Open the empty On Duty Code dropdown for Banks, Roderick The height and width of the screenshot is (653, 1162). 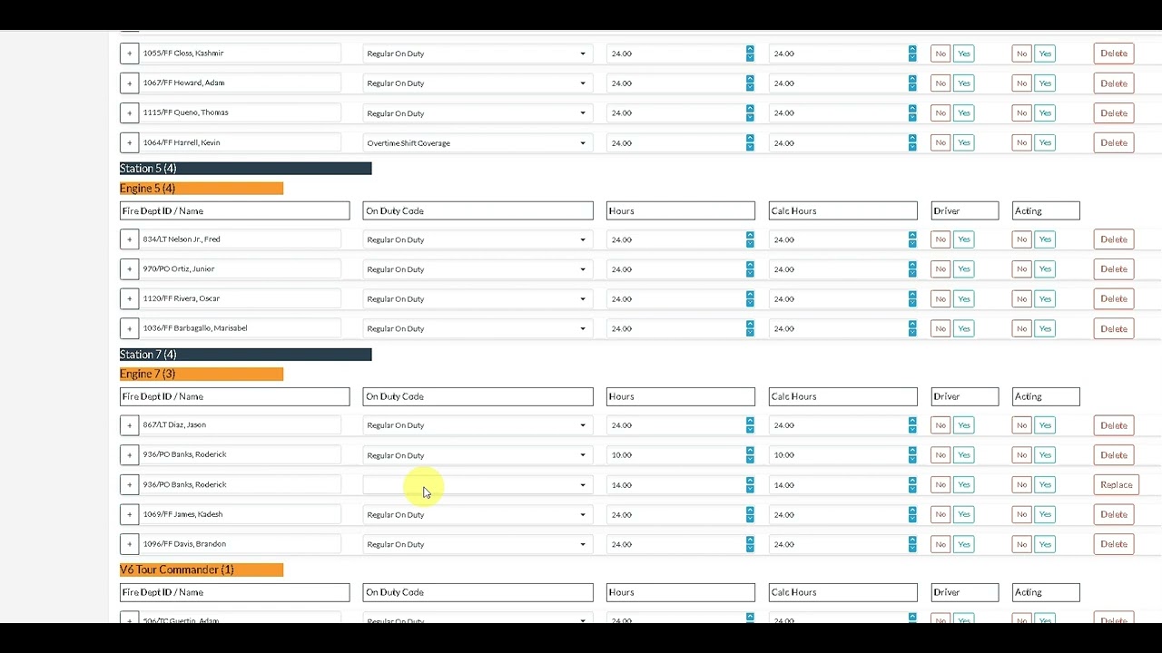point(478,485)
